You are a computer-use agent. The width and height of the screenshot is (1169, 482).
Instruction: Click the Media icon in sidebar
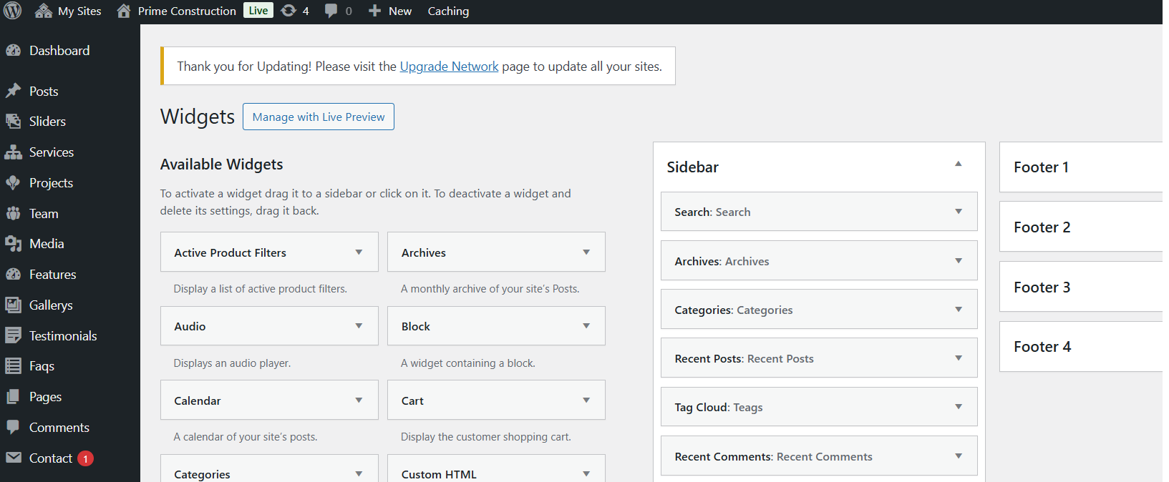point(13,244)
